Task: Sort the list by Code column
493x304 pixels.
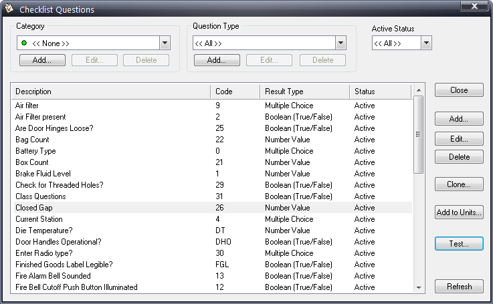Action: (235, 92)
